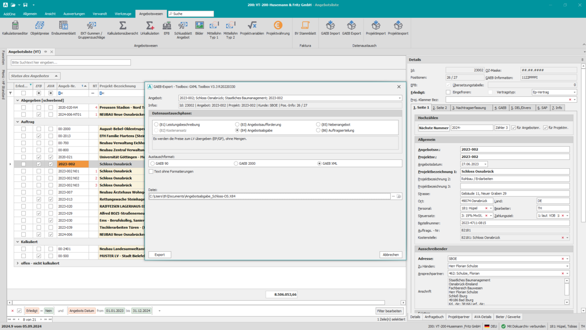Screen dimensions: 586x330
Task: Open the Angebot dropdown in export dialog
Action: pos(399,98)
